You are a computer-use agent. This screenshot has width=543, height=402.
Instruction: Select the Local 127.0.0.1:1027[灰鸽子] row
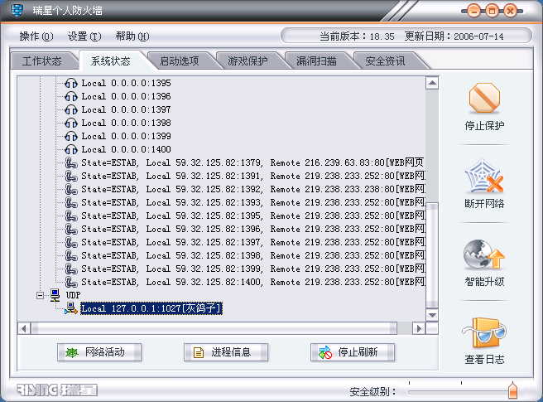click(x=151, y=308)
